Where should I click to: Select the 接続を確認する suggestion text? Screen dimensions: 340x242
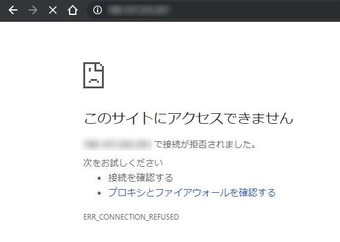[140, 178]
